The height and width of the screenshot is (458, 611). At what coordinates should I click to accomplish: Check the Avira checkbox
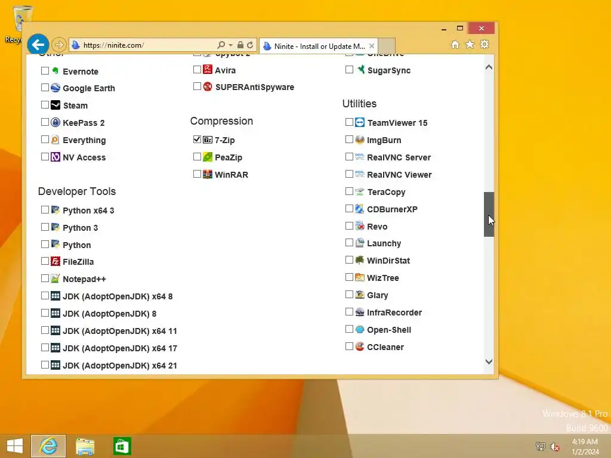[x=197, y=70]
